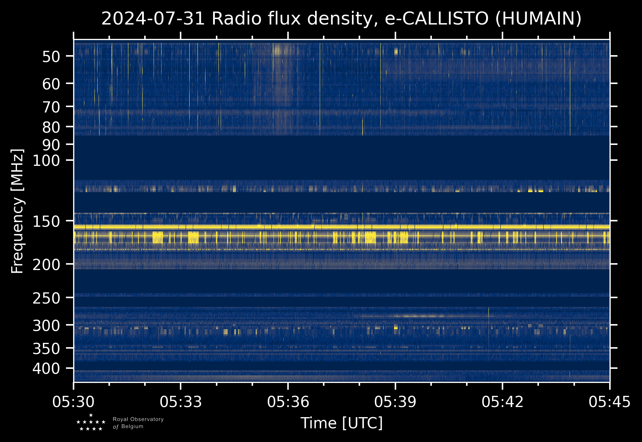Select the 05:39 time axis label
The image size is (642, 442).
point(395,402)
